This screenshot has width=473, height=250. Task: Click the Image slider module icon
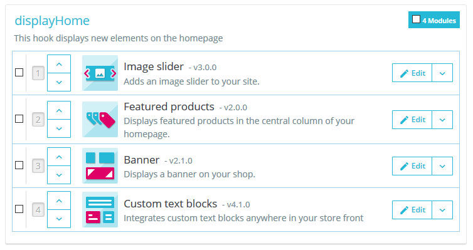[x=100, y=73]
